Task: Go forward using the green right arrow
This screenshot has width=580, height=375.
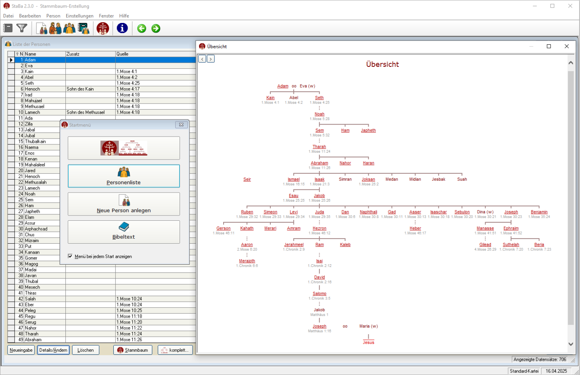Action: 155,28
